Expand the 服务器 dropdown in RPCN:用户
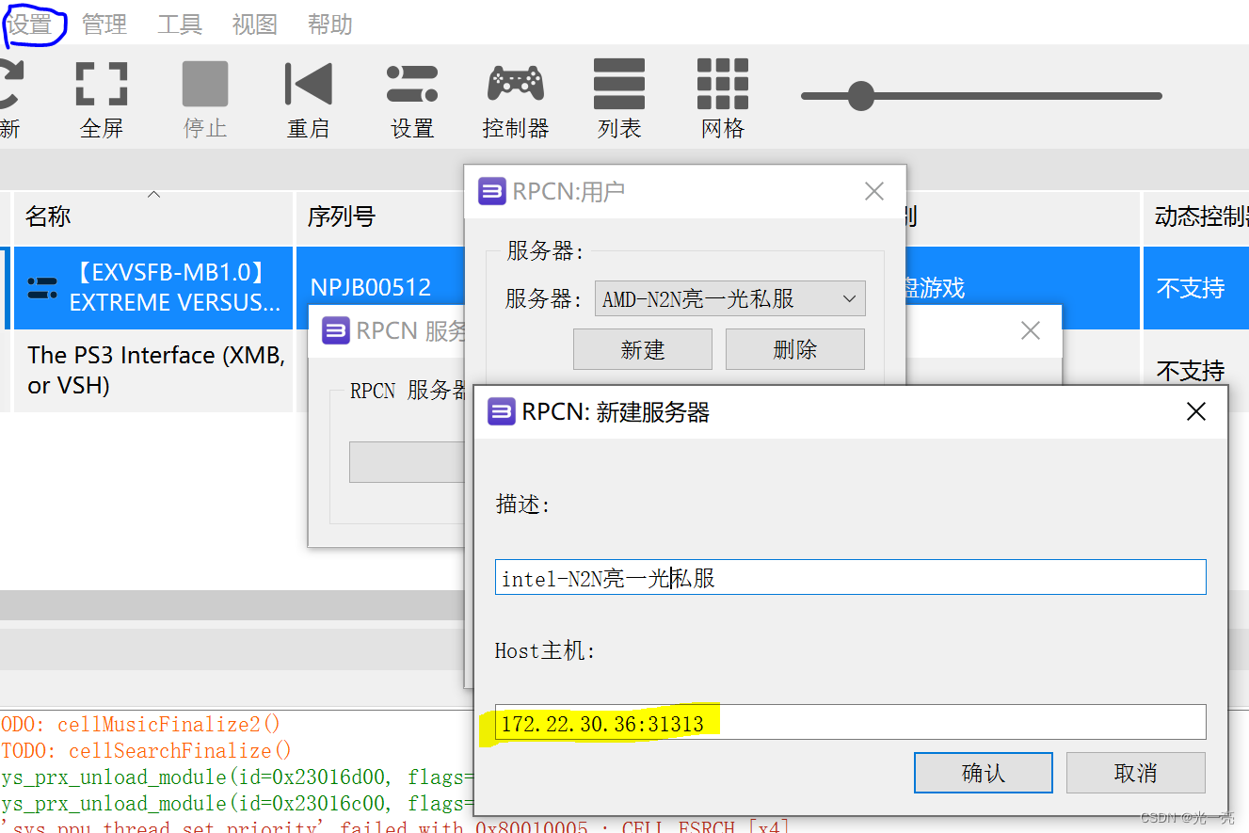This screenshot has height=833, width=1249. coord(729,299)
